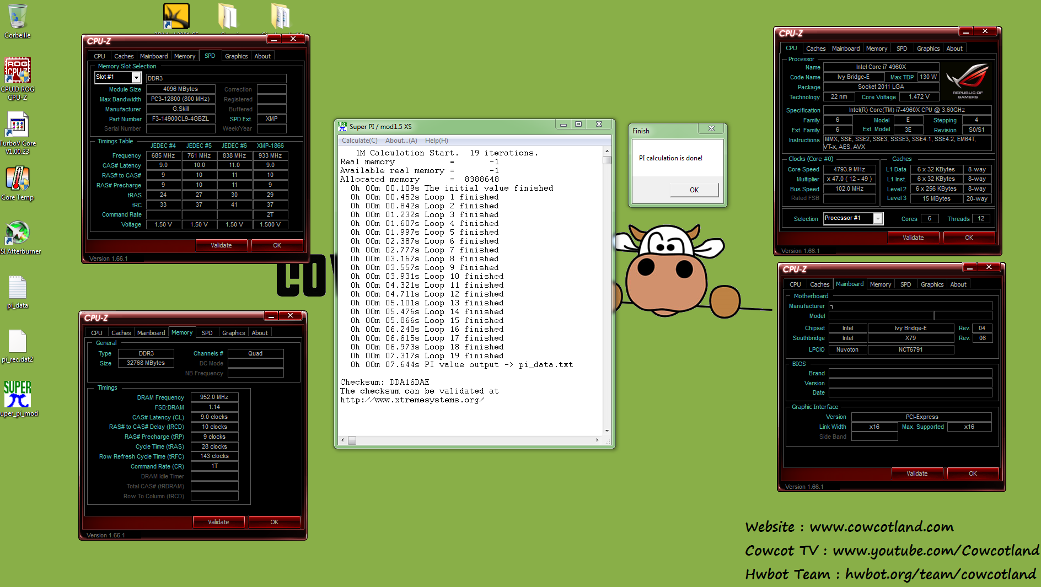Select About tab in Mainboard CPU-Z window
The width and height of the screenshot is (1041, 587).
958,284
